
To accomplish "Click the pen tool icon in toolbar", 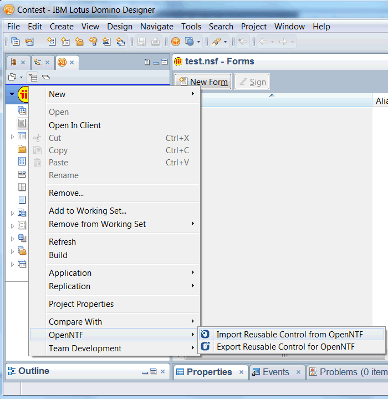I will [x=216, y=42].
